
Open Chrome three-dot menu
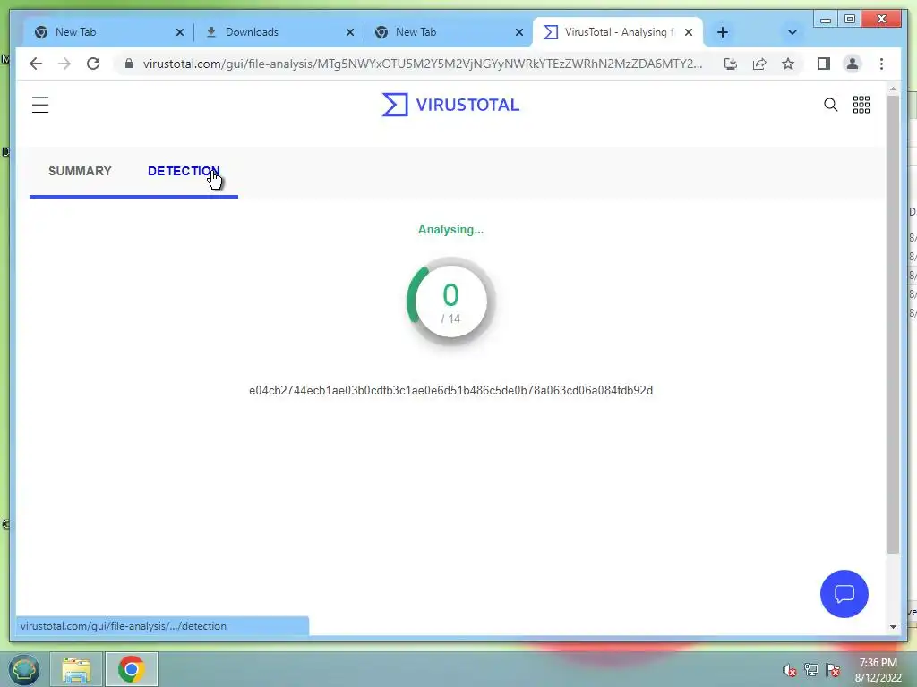point(881,64)
